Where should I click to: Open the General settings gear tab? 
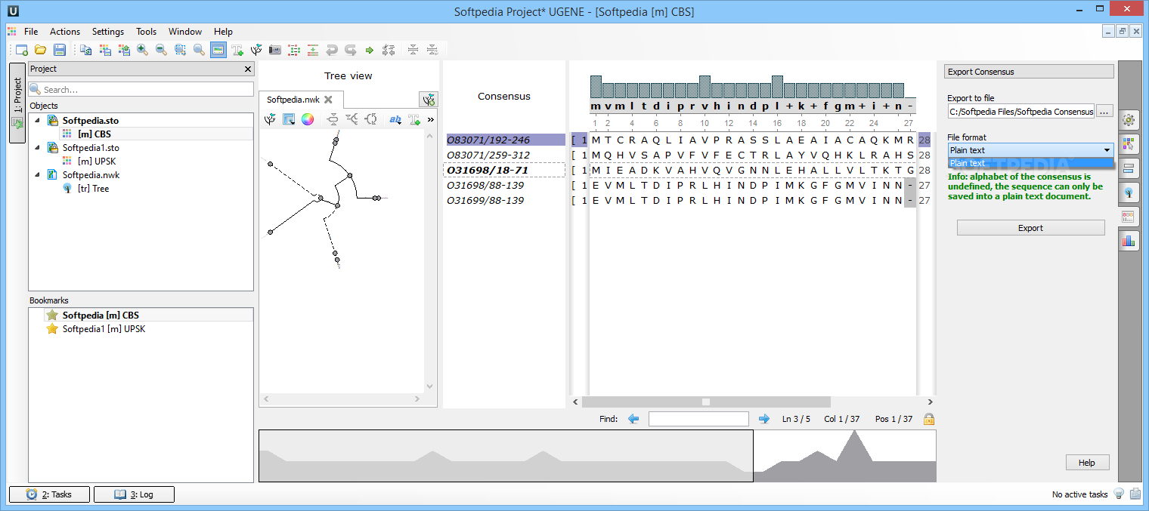coord(1129,119)
